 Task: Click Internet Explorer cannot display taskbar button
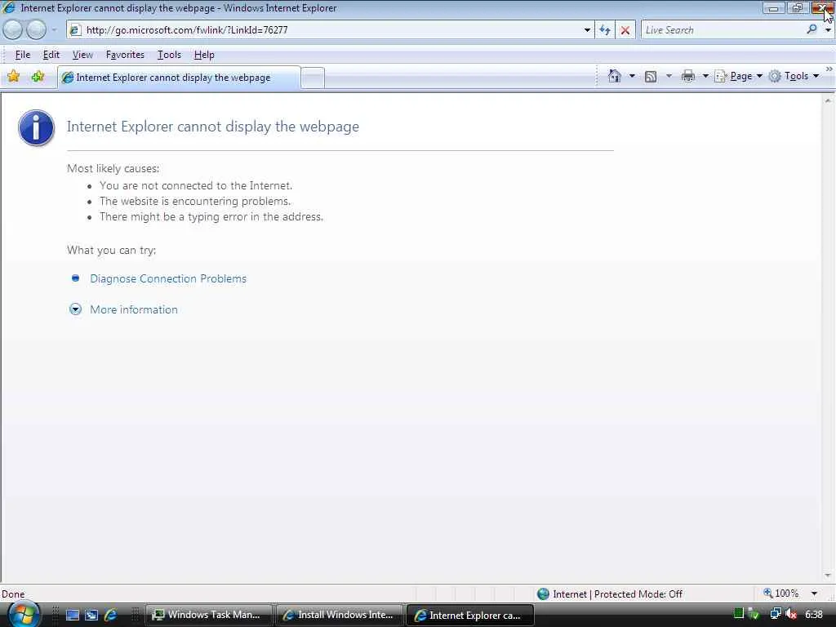[x=470, y=615]
